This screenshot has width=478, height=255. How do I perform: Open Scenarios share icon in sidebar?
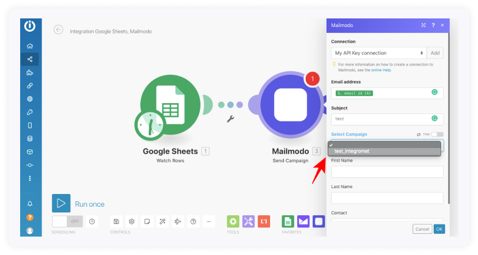coord(29,59)
